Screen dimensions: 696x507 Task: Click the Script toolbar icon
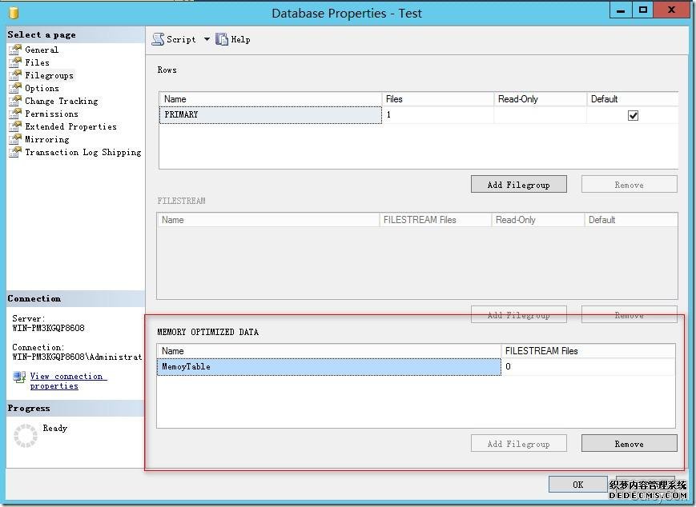(x=159, y=39)
